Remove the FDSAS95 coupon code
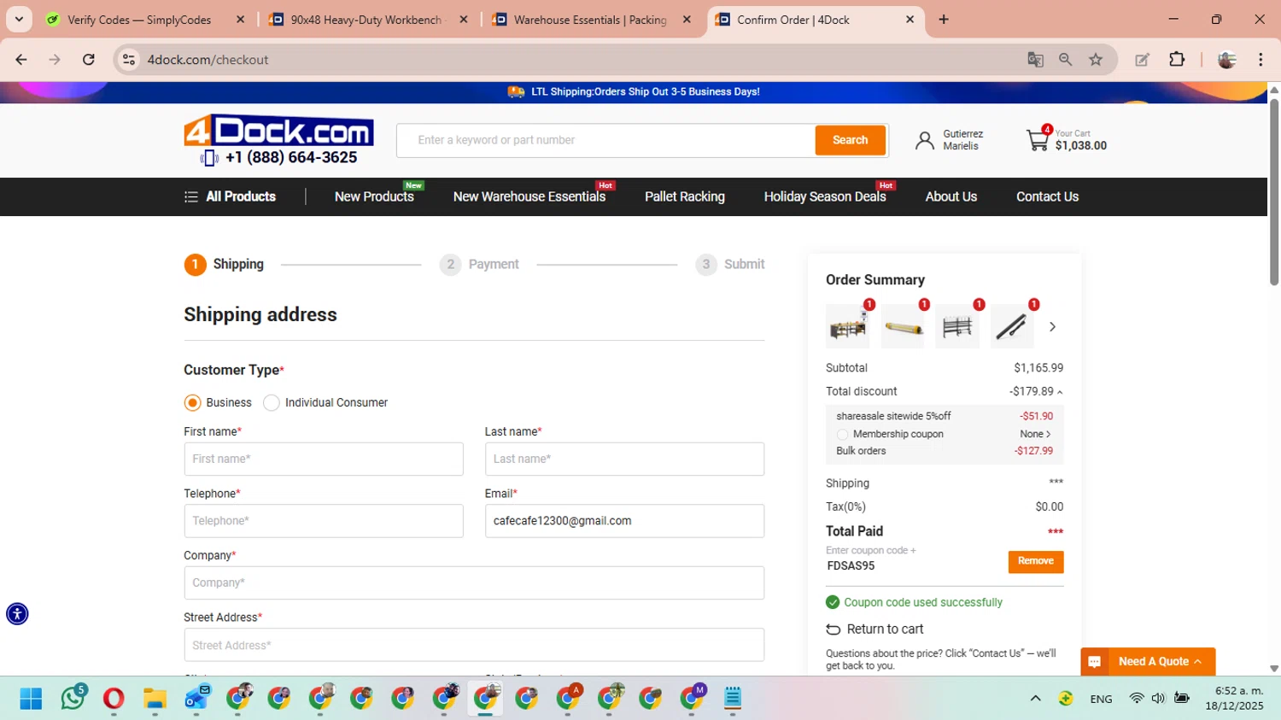This screenshot has width=1281, height=720. click(1035, 561)
